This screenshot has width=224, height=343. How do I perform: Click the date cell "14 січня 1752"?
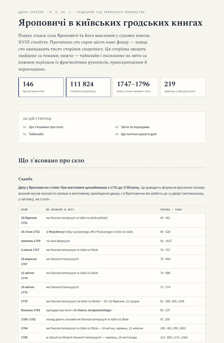tap(30, 232)
